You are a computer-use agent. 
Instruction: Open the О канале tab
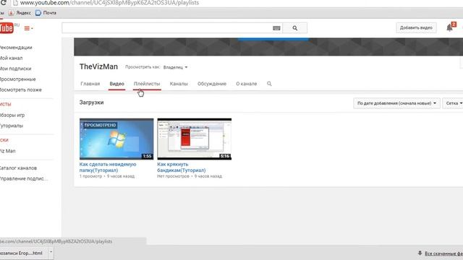click(x=246, y=84)
